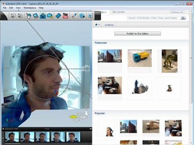This screenshot has height=145, width=194.
Task: Click the home icon in gallery breadcrumb
Action: [96, 25]
